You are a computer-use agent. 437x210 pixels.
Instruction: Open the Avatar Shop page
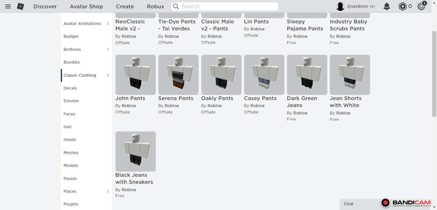coord(86,6)
